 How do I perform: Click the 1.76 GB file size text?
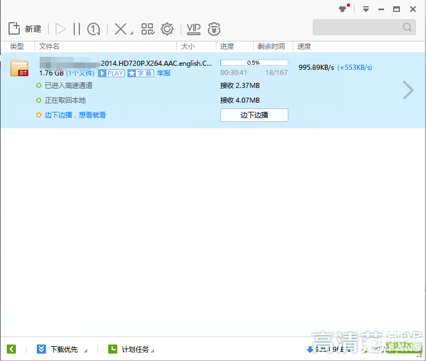click(x=52, y=73)
